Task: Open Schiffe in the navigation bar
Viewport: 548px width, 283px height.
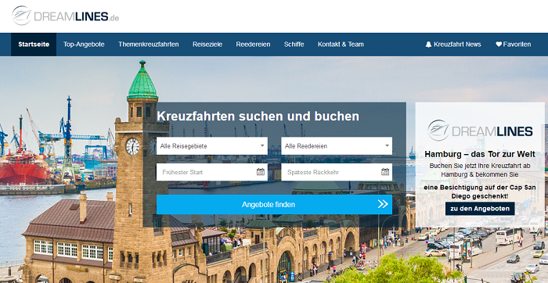Action: click(294, 45)
